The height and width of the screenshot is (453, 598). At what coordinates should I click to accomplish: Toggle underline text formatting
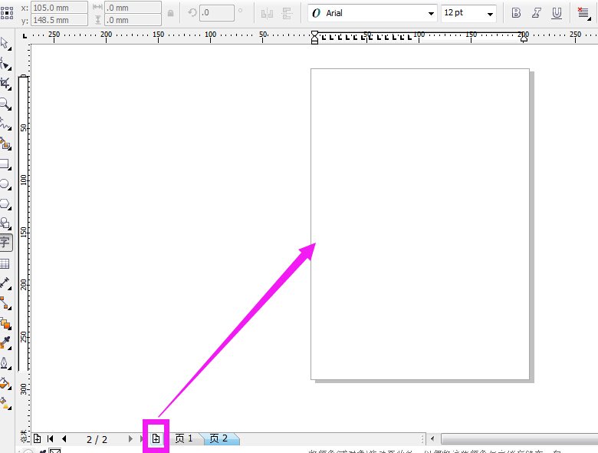[556, 13]
